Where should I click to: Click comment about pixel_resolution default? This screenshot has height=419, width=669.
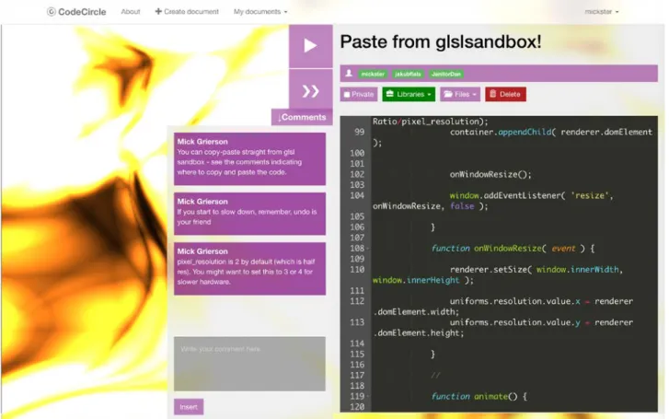[x=249, y=269]
